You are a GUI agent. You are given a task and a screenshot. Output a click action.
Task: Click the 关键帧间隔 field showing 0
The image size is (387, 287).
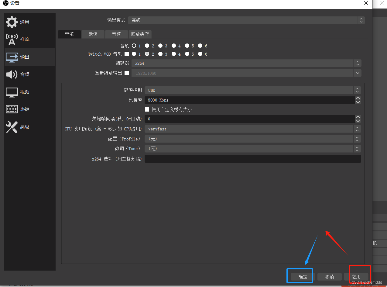click(x=250, y=119)
